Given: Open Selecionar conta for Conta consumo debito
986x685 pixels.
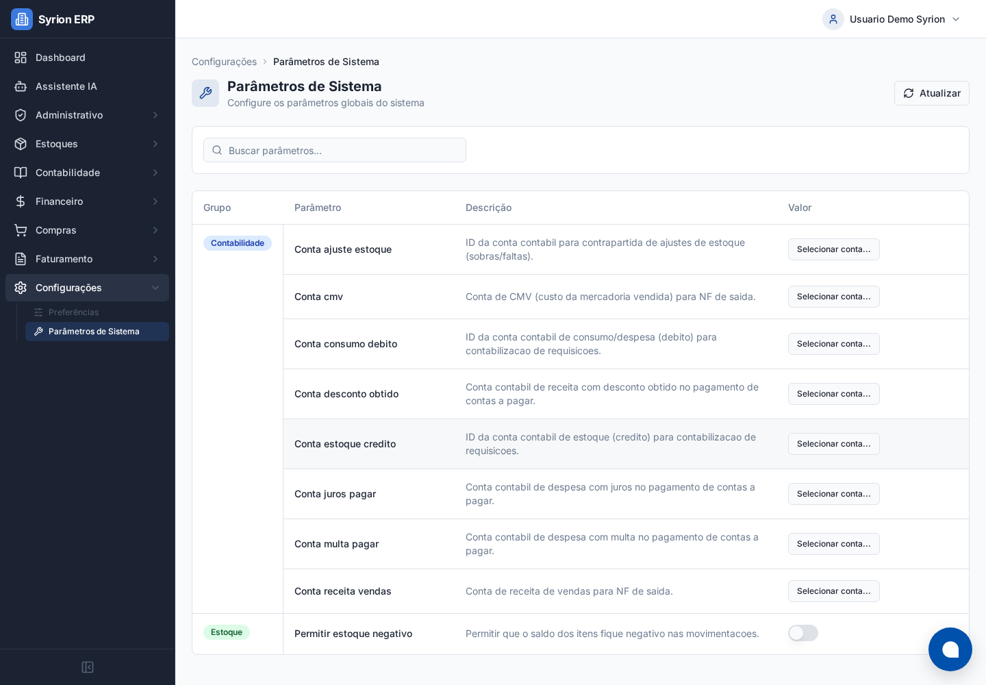Looking at the screenshot, I should pyautogui.click(x=833, y=344).
